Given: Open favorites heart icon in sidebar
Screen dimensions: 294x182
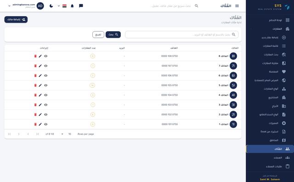Looking at the screenshot, I should coord(284,72).
